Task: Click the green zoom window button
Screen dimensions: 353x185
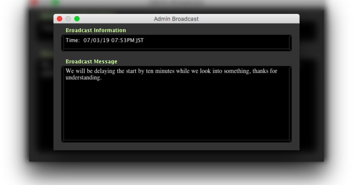Action: pos(77,19)
